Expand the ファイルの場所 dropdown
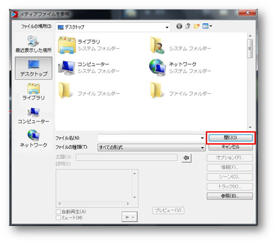This screenshot has height=244, width=276. tap(167, 27)
